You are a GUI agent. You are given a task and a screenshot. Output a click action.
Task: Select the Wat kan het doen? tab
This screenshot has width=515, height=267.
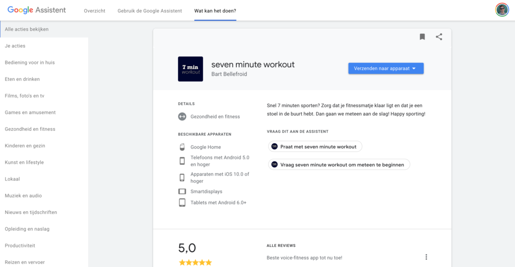(x=215, y=11)
